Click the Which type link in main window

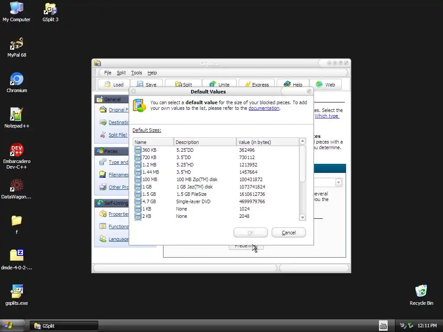click(x=327, y=116)
